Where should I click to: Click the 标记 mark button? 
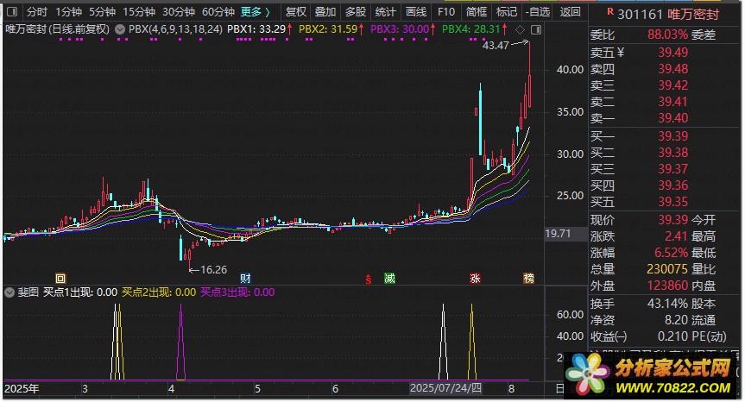tap(507, 12)
